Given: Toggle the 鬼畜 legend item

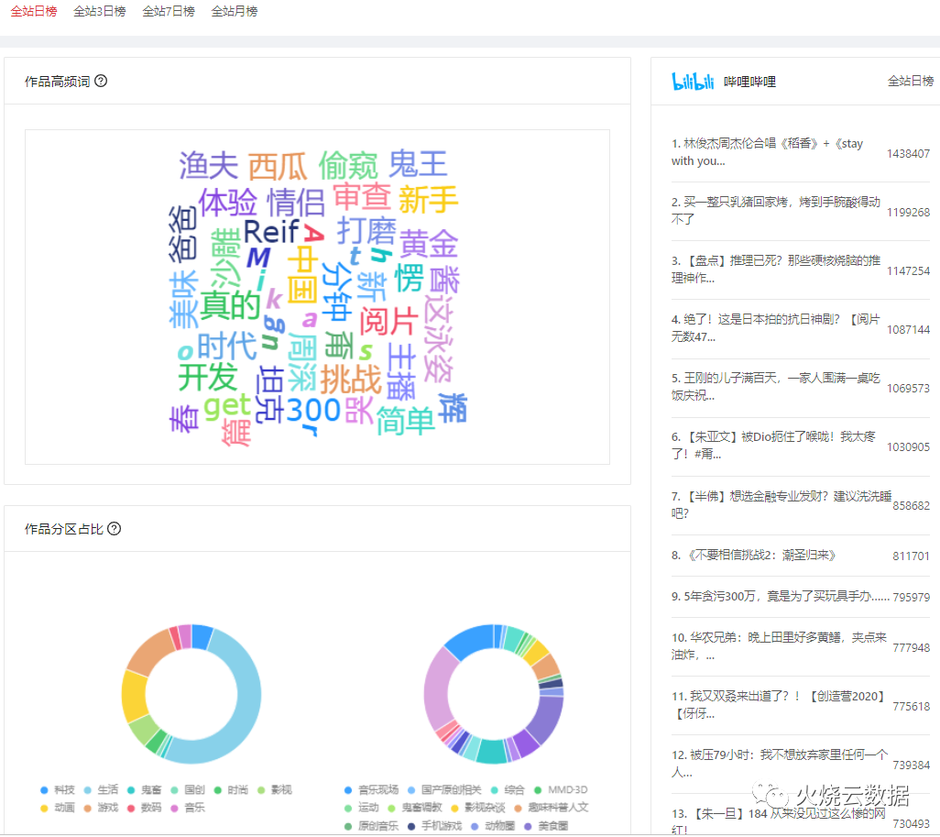Looking at the screenshot, I should [145, 789].
